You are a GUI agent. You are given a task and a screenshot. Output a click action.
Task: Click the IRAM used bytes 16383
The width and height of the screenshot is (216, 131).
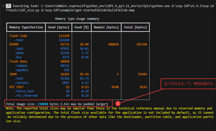point(65,74)
